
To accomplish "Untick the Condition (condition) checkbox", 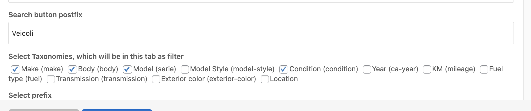I will [x=284, y=69].
